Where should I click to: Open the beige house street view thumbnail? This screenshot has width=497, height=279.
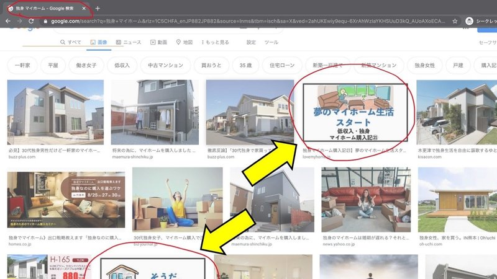click(x=250, y=112)
